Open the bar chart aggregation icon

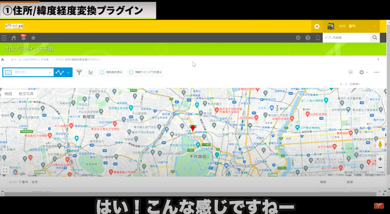point(91,73)
